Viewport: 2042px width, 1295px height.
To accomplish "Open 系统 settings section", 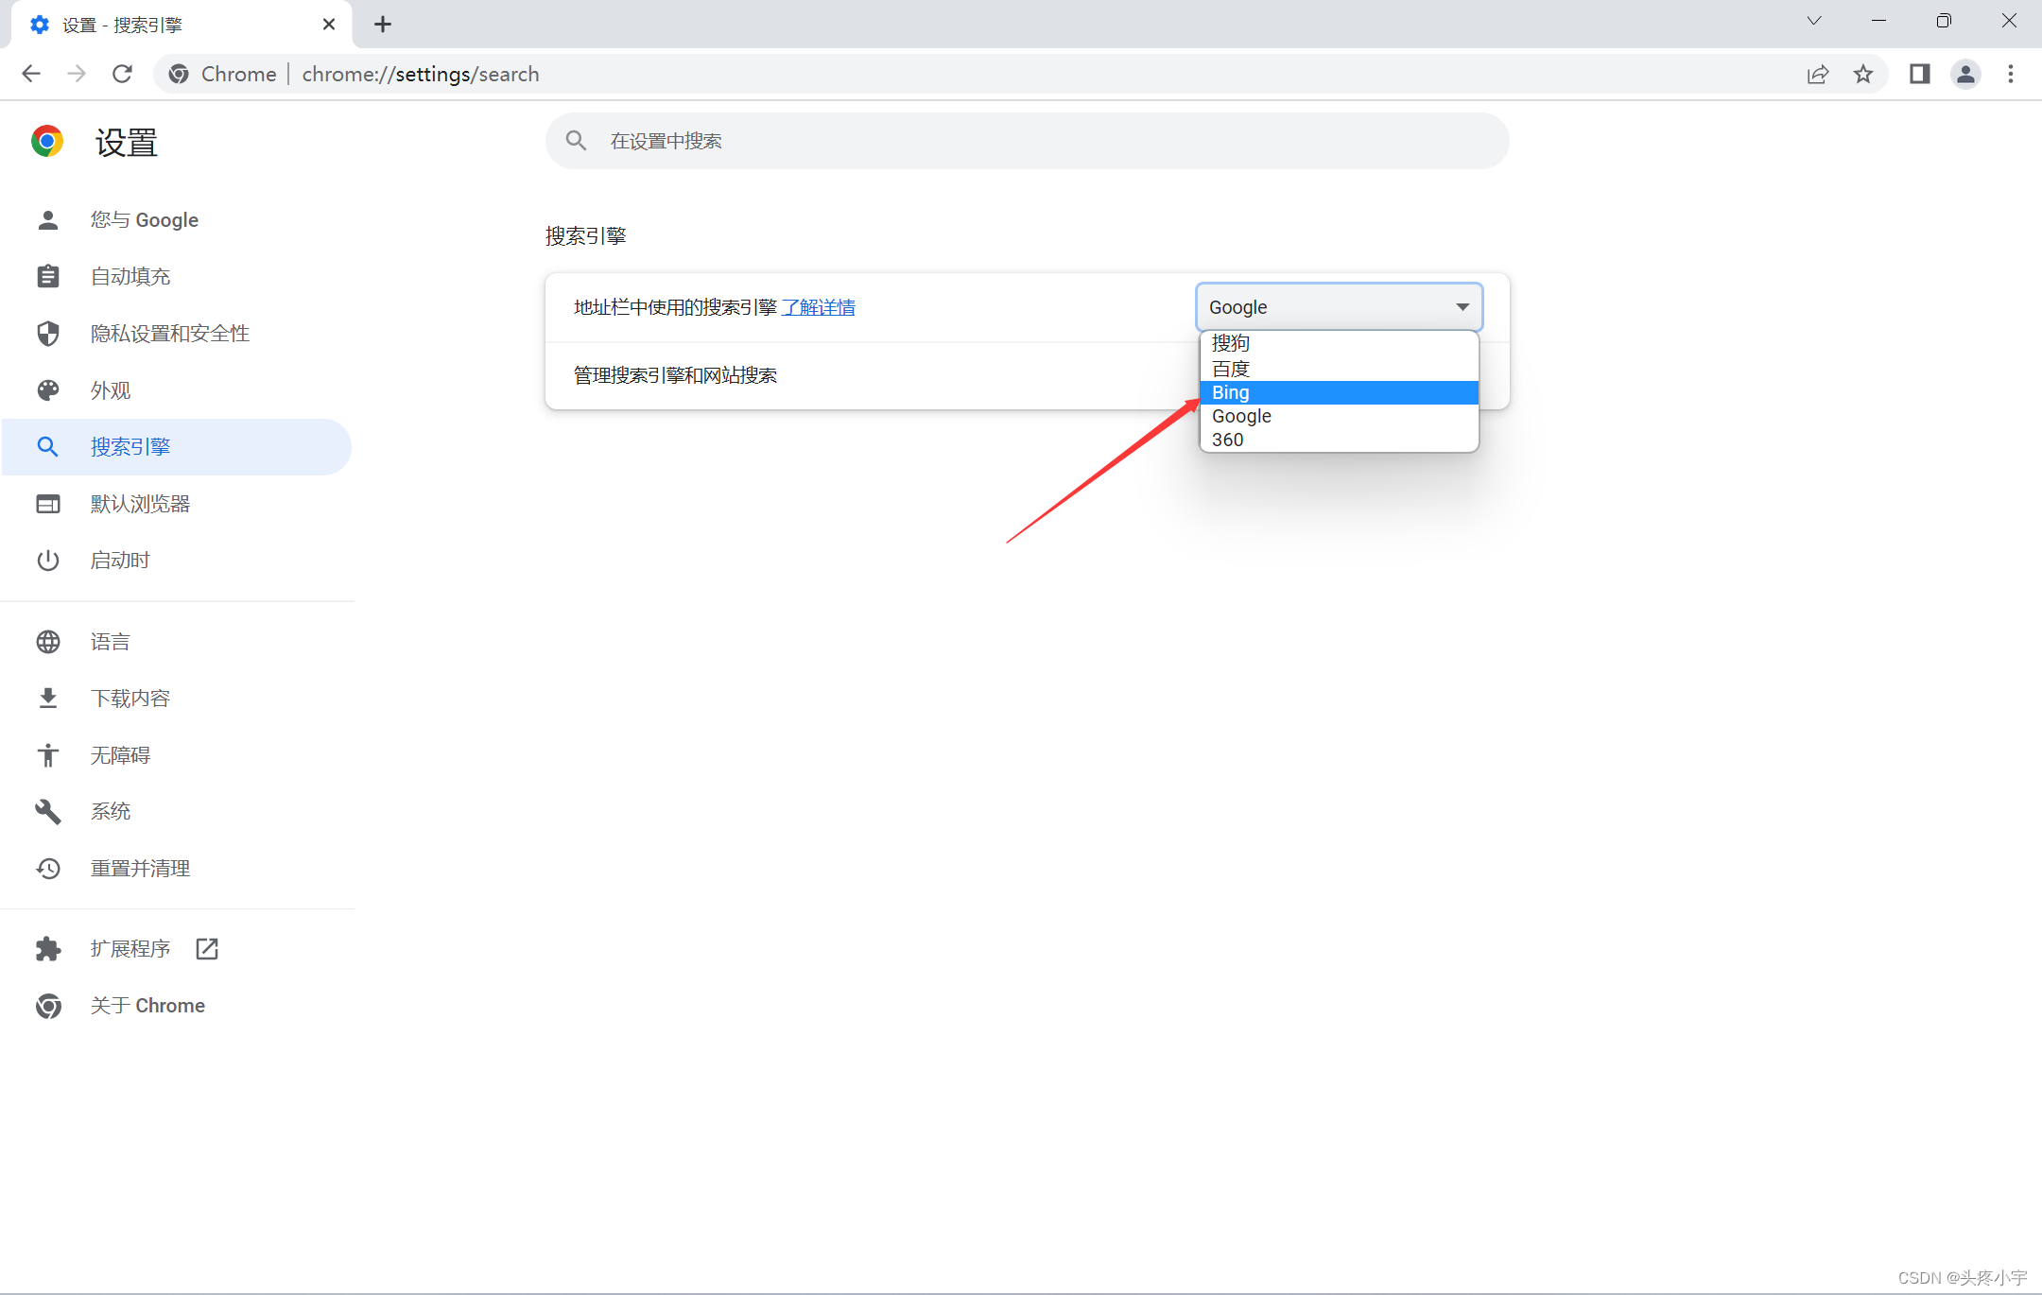I will pos(177,812).
